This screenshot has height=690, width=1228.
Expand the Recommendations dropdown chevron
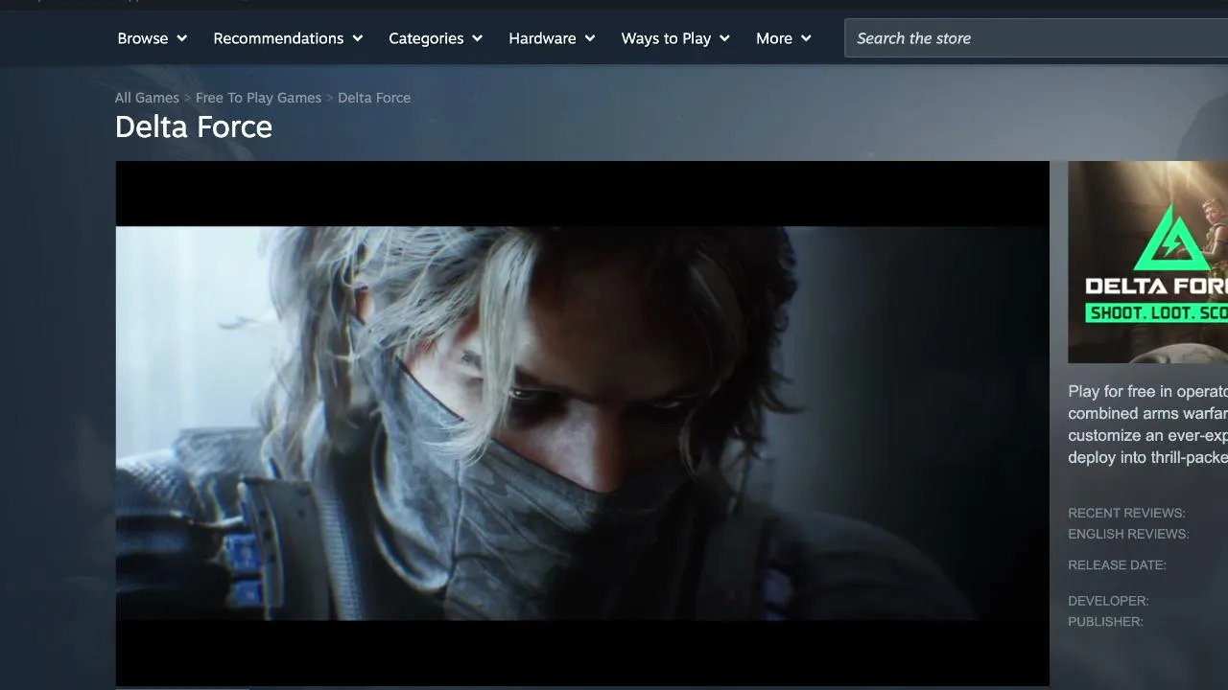tap(358, 38)
